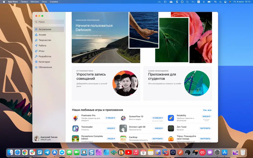Open the Упростите запись совещаний story card

106,83
